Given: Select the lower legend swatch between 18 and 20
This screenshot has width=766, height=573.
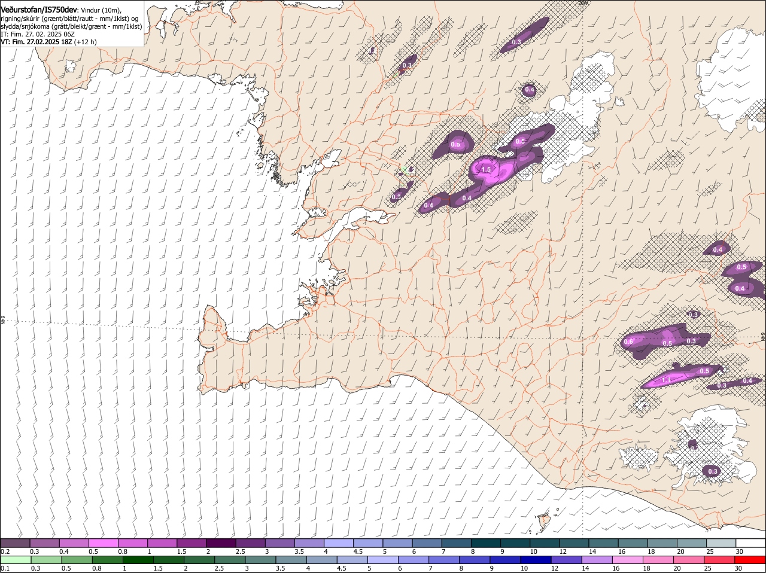Looking at the screenshot, I should pyautogui.click(x=659, y=560).
